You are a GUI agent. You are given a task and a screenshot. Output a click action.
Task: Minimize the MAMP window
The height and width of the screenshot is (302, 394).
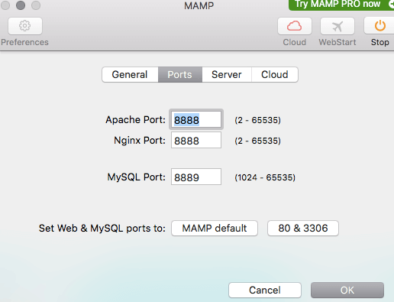tap(21, 5)
